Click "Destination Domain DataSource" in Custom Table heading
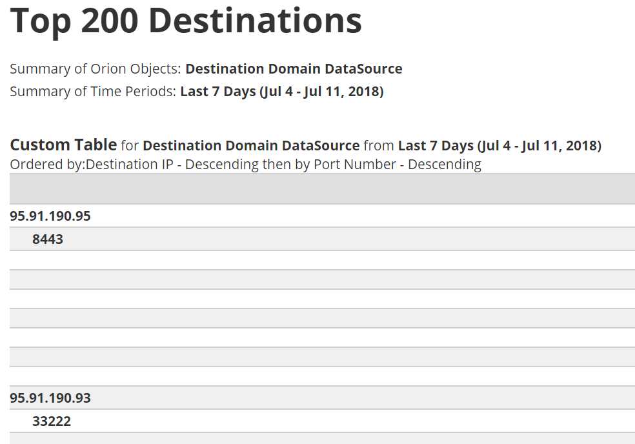Viewport: 635px width, 444px height. pyautogui.click(x=251, y=146)
